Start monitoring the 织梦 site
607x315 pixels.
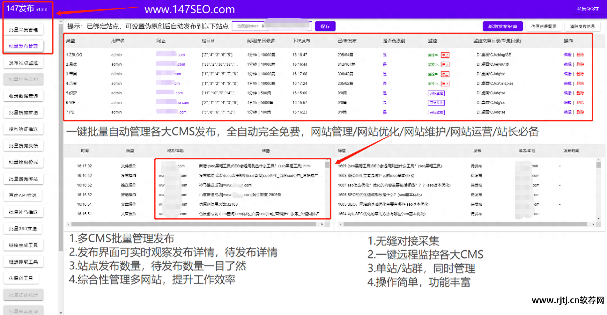[436, 93]
